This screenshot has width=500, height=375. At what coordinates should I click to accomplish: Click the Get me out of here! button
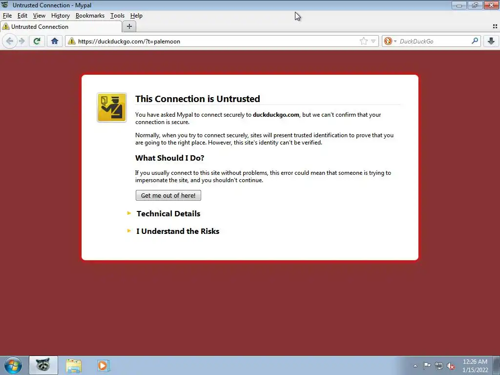168,195
